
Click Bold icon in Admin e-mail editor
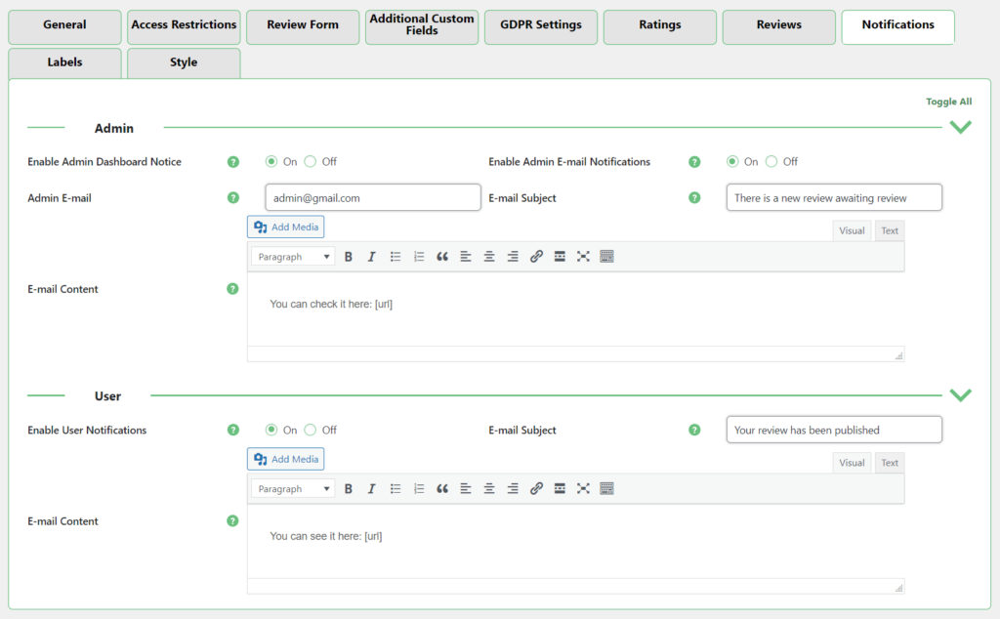[x=348, y=257]
